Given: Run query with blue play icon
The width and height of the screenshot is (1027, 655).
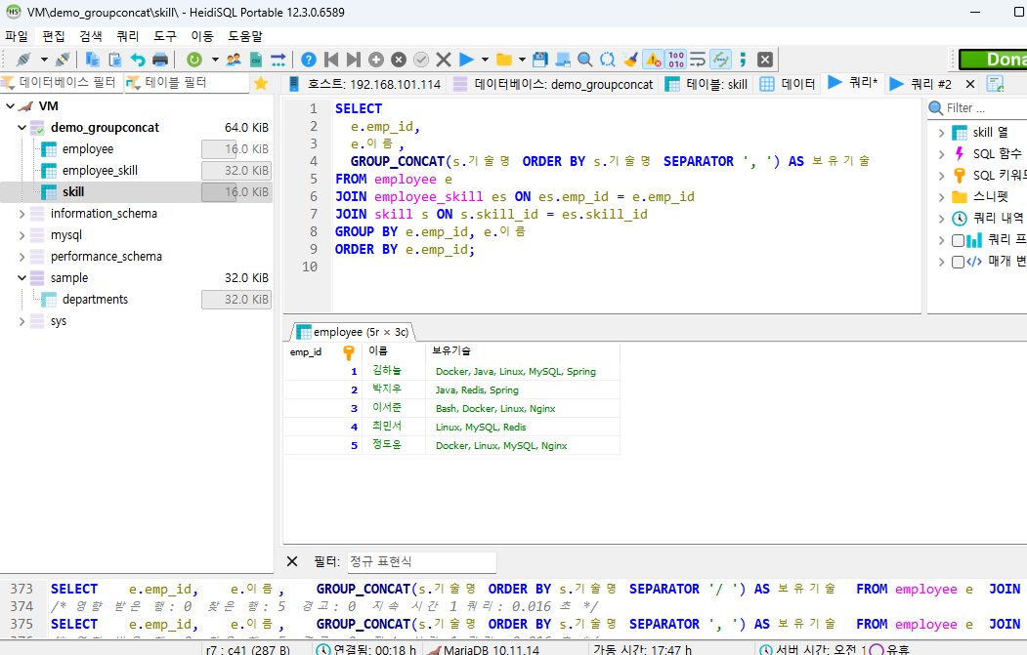Looking at the screenshot, I should (466, 60).
